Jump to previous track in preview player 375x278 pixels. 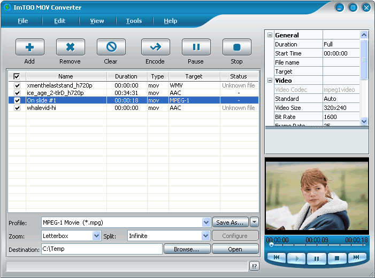pyautogui.click(x=277, y=258)
